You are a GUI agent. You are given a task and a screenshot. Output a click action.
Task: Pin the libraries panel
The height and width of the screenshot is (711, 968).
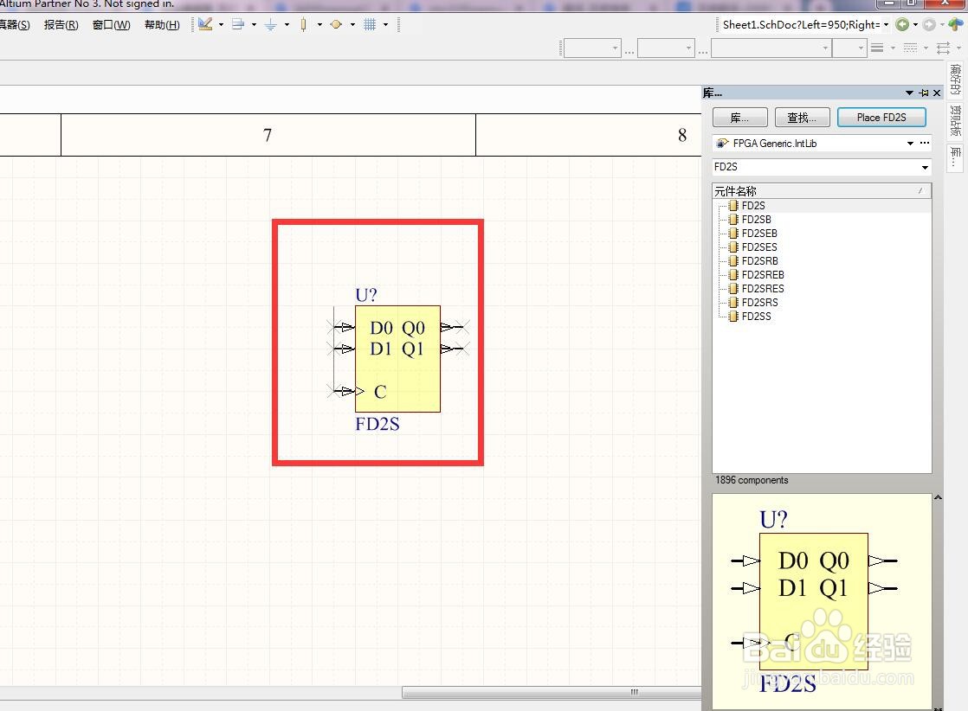tap(924, 93)
